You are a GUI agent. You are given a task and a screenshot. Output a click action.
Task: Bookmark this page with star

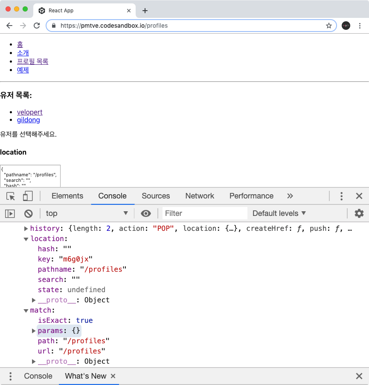[x=328, y=26]
